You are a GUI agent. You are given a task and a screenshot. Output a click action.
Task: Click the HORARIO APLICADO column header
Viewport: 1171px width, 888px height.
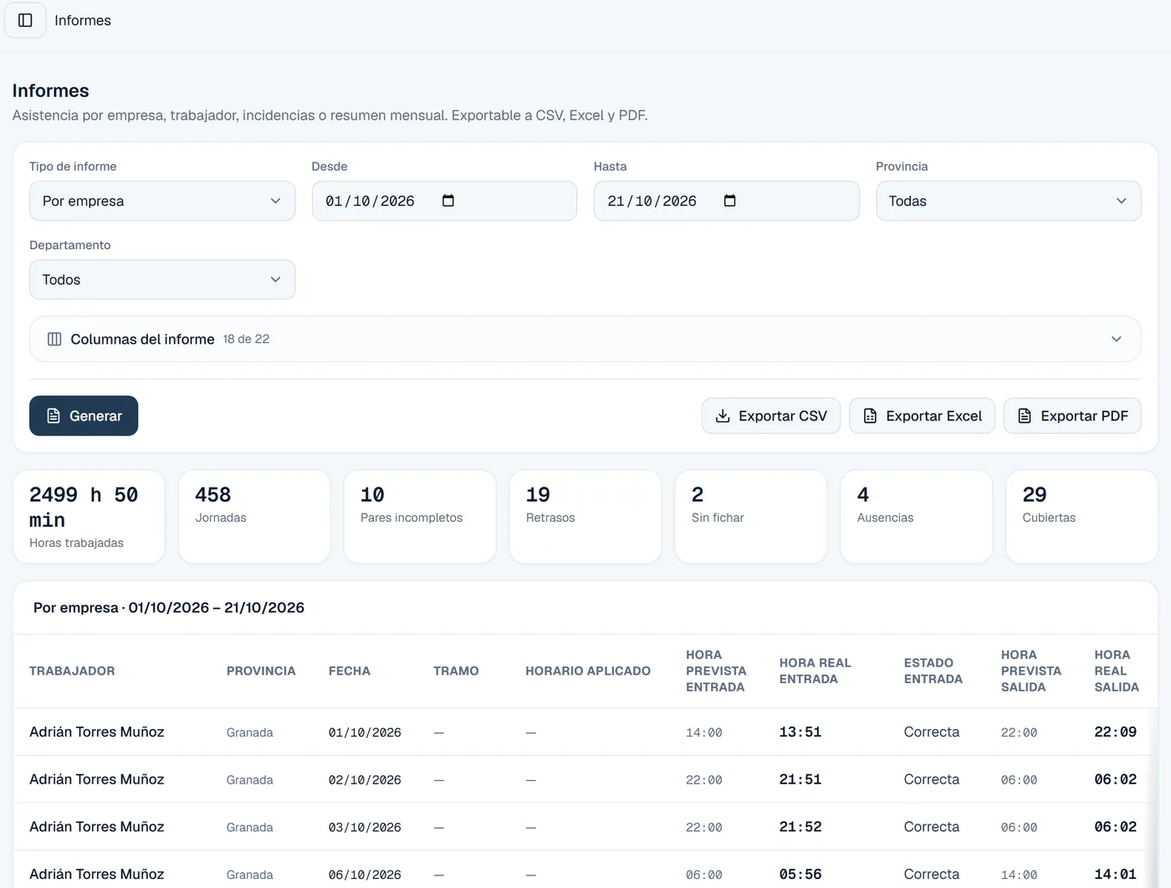[588, 671]
